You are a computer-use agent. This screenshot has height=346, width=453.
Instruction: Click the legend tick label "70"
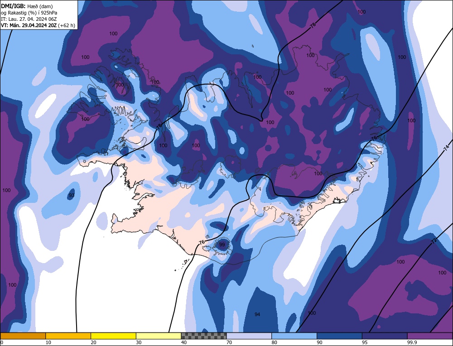[229, 342]
